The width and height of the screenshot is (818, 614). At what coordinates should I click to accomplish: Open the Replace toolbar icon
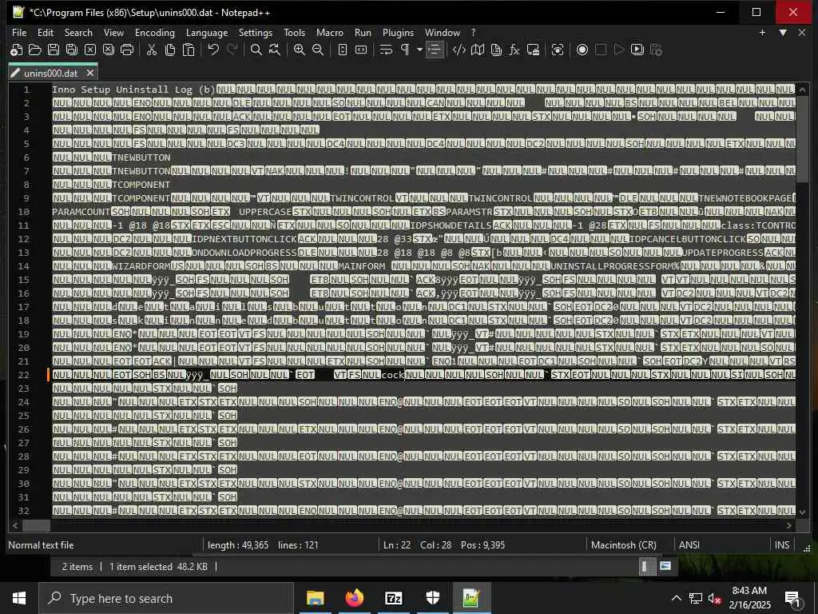(275, 50)
